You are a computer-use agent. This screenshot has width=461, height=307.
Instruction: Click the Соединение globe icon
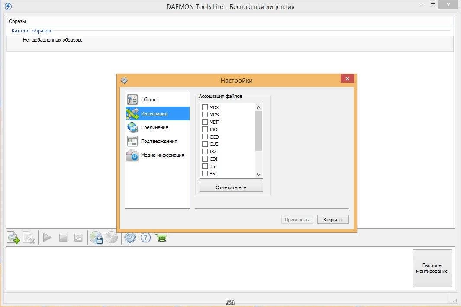click(x=132, y=127)
